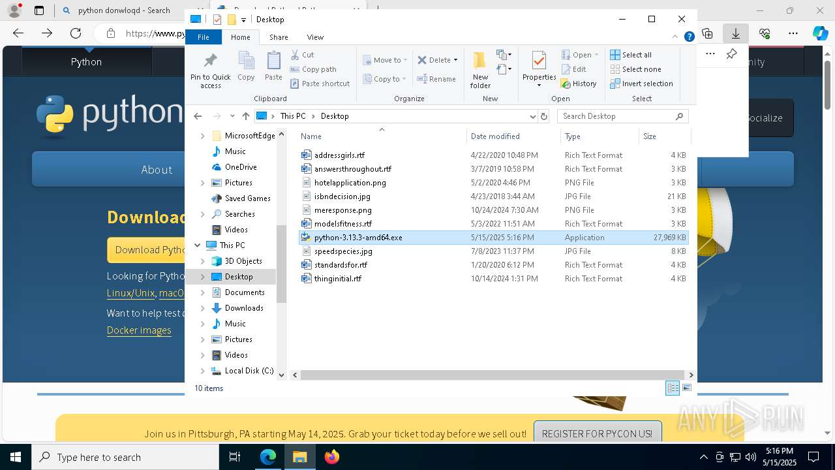
Task: Click Pin to Quick access icon
Action: pyautogui.click(x=210, y=70)
